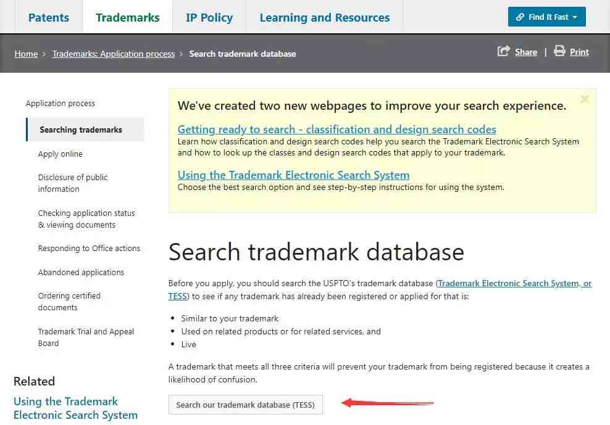Image resolution: width=610 pixels, height=425 pixels.
Task: Click Search our trademark database (TESS) button
Action: point(246,405)
